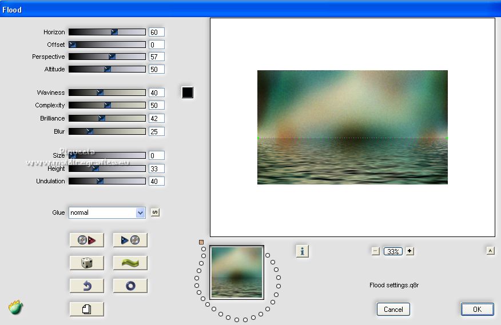The height and width of the screenshot is (325, 501).
Task: Click the Horizon value field showing 60
Action: (157, 32)
